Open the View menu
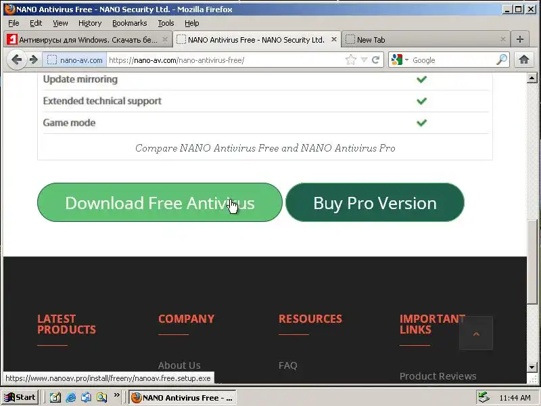541x406 pixels. tap(60, 23)
